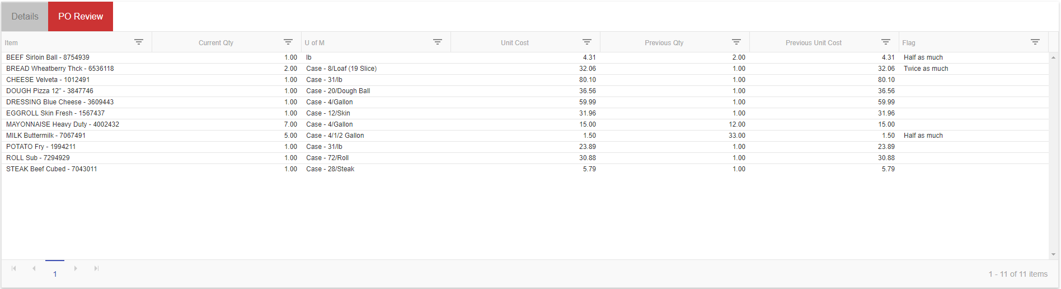Open the filter for Previous Qty column
Viewport: 1061px width, 289px height.
click(x=736, y=42)
